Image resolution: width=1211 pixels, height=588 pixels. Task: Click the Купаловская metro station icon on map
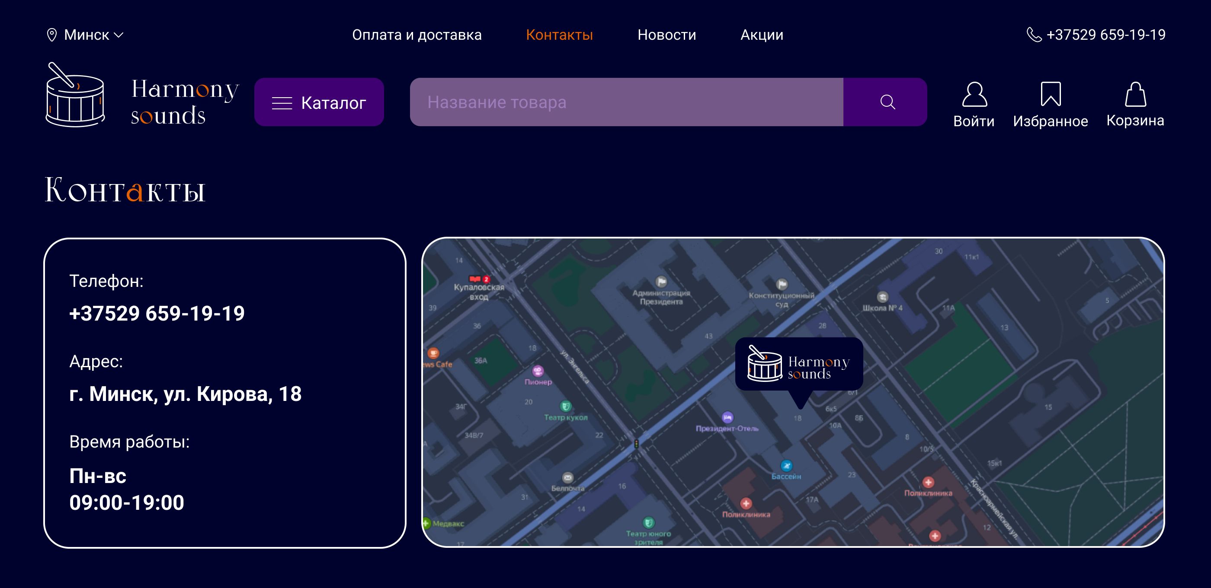click(475, 279)
